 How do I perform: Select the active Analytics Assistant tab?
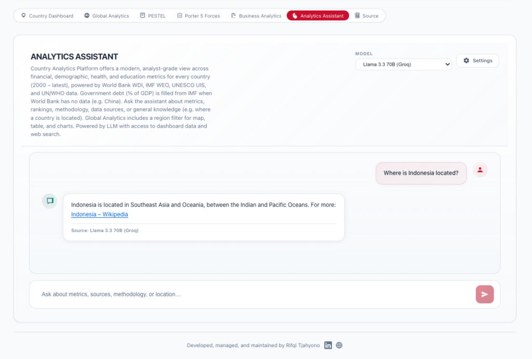317,16
